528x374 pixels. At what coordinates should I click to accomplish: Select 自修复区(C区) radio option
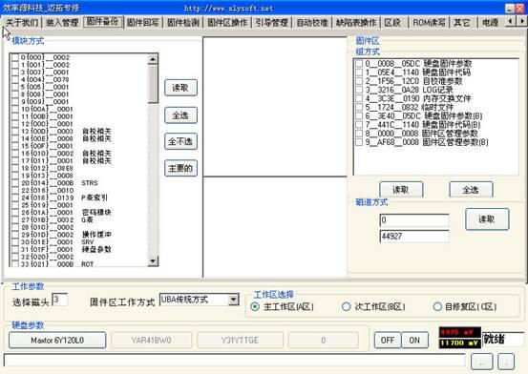pyautogui.click(x=437, y=306)
